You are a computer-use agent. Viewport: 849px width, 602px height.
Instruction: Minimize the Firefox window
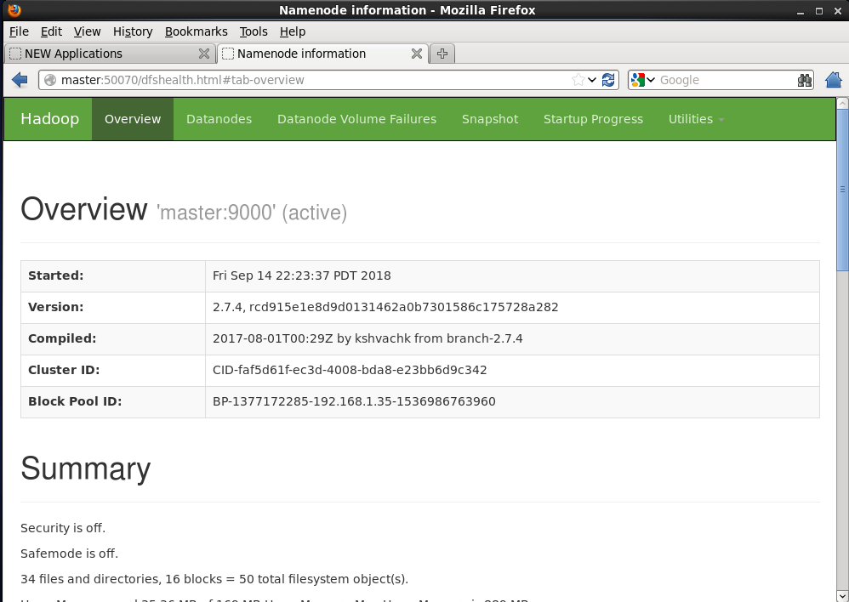coord(801,11)
